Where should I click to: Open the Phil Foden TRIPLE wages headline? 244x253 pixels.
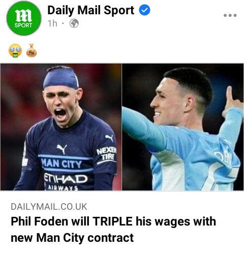113,230
